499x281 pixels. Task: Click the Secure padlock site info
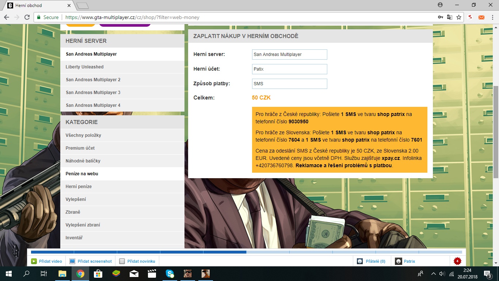tap(47, 17)
